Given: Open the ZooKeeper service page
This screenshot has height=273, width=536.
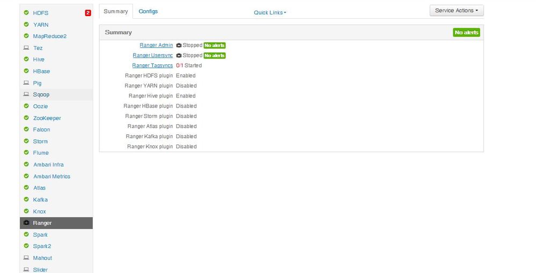Looking at the screenshot, I should (x=47, y=118).
